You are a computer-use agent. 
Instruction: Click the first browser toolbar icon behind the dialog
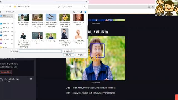(149, 7)
